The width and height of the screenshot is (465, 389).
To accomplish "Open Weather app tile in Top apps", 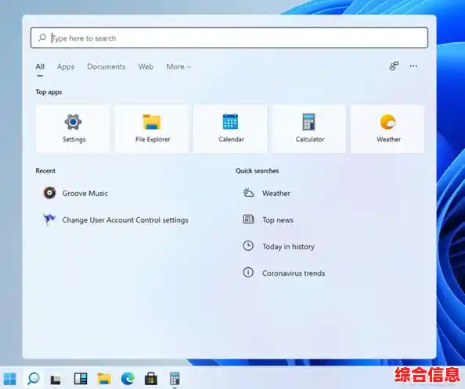I will (x=387, y=129).
